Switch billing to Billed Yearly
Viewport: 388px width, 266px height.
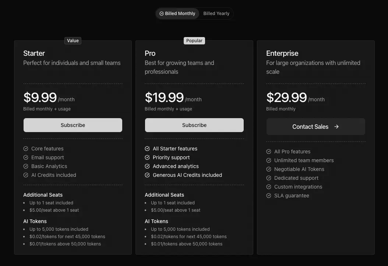[x=216, y=13]
